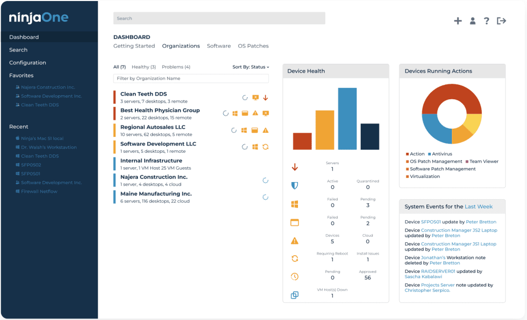This screenshot has height=320, width=527.
Task: Show only Healthy (3) organizations
Action: tap(144, 67)
